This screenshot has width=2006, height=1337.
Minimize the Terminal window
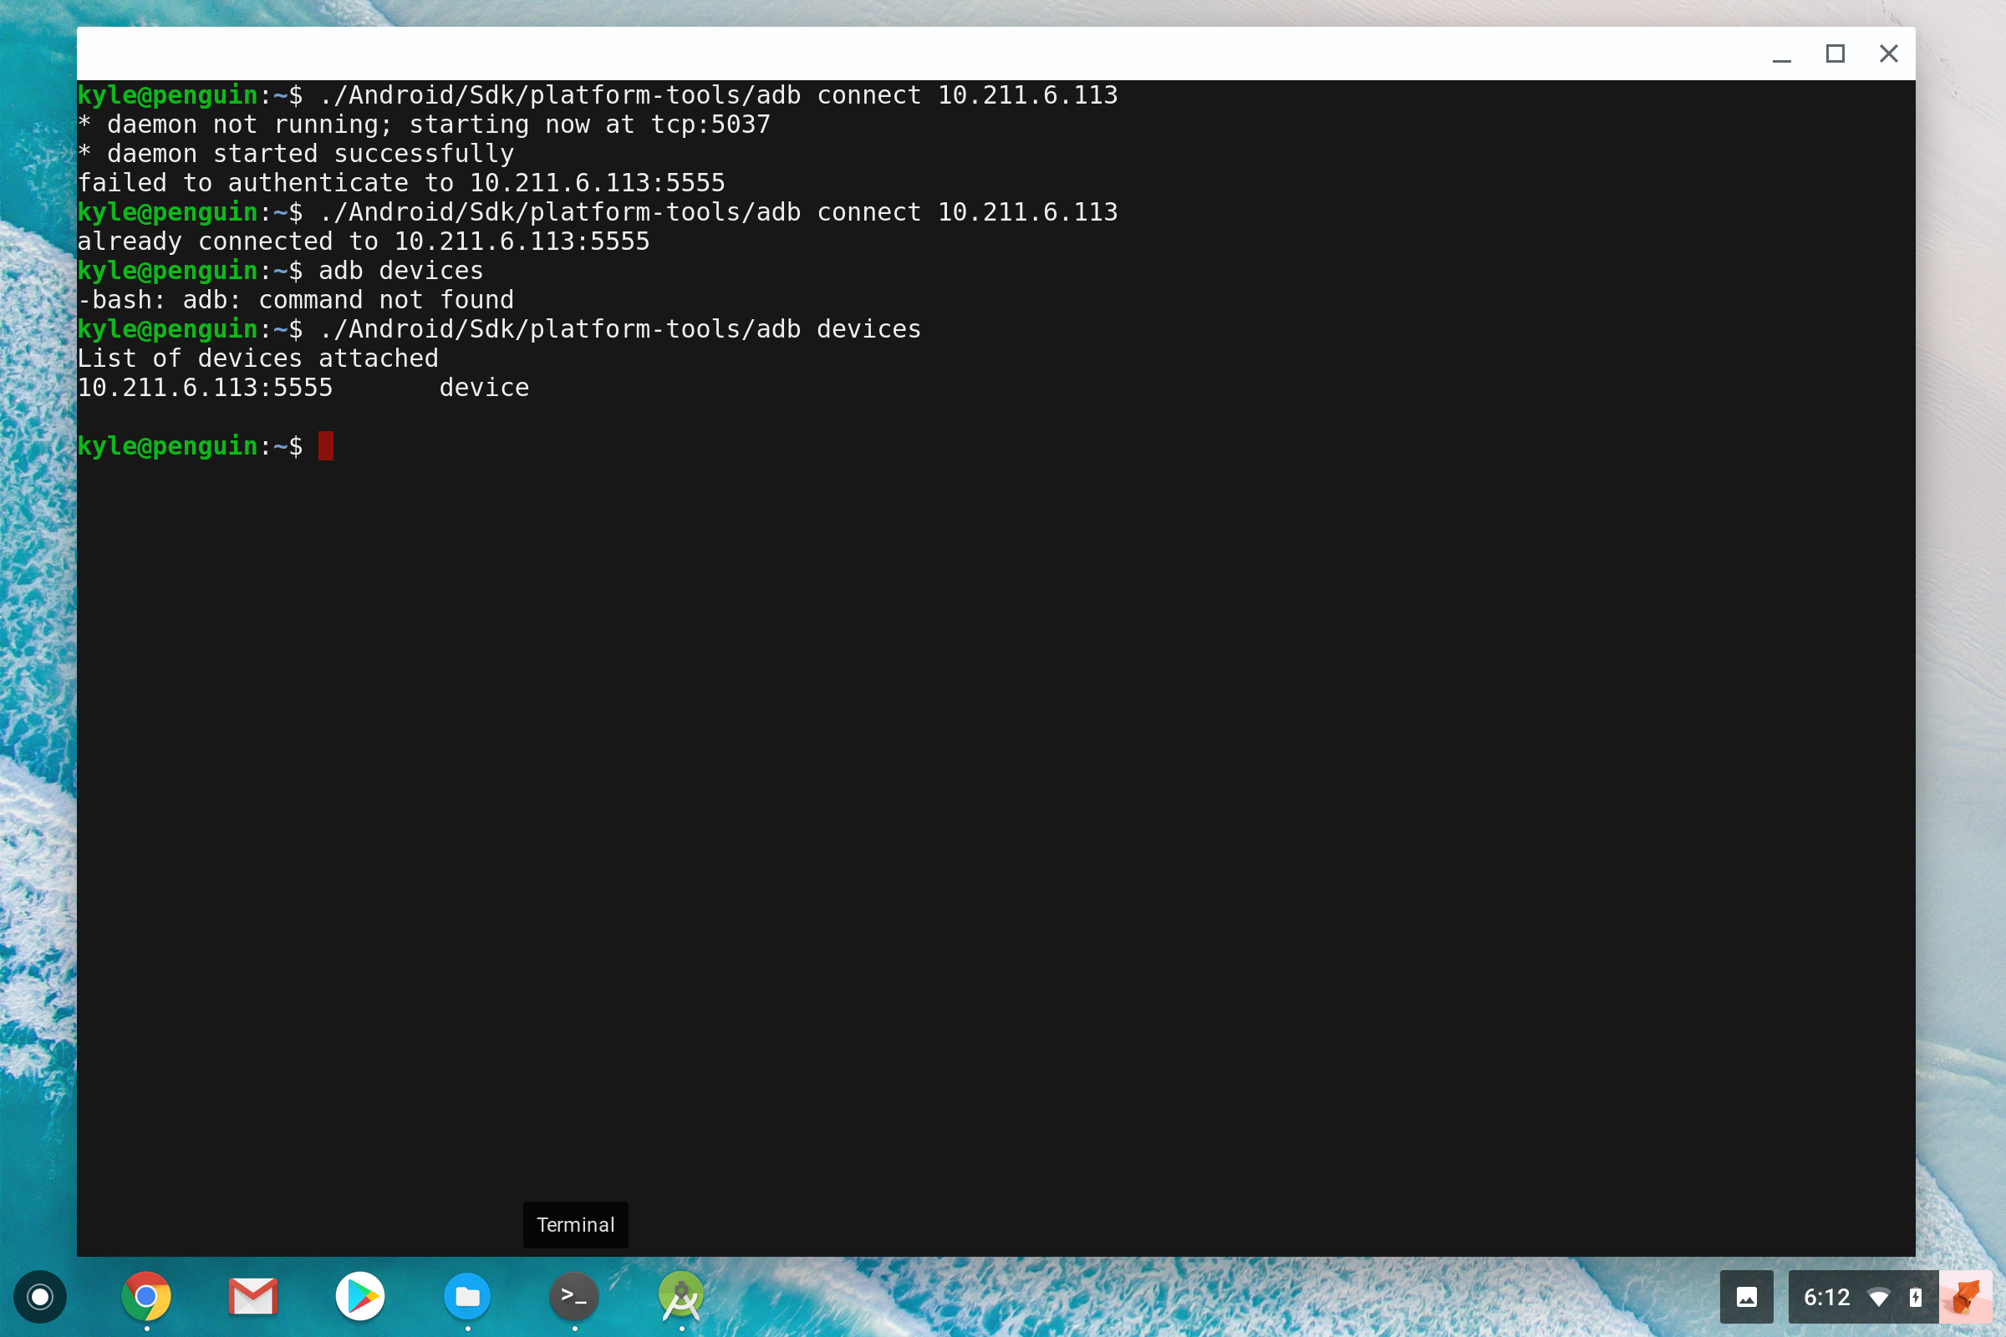pos(1783,53)
